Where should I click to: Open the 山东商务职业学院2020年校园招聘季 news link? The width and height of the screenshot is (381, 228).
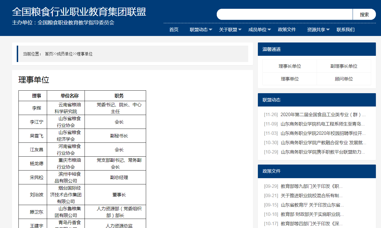[x=323, y=133]
